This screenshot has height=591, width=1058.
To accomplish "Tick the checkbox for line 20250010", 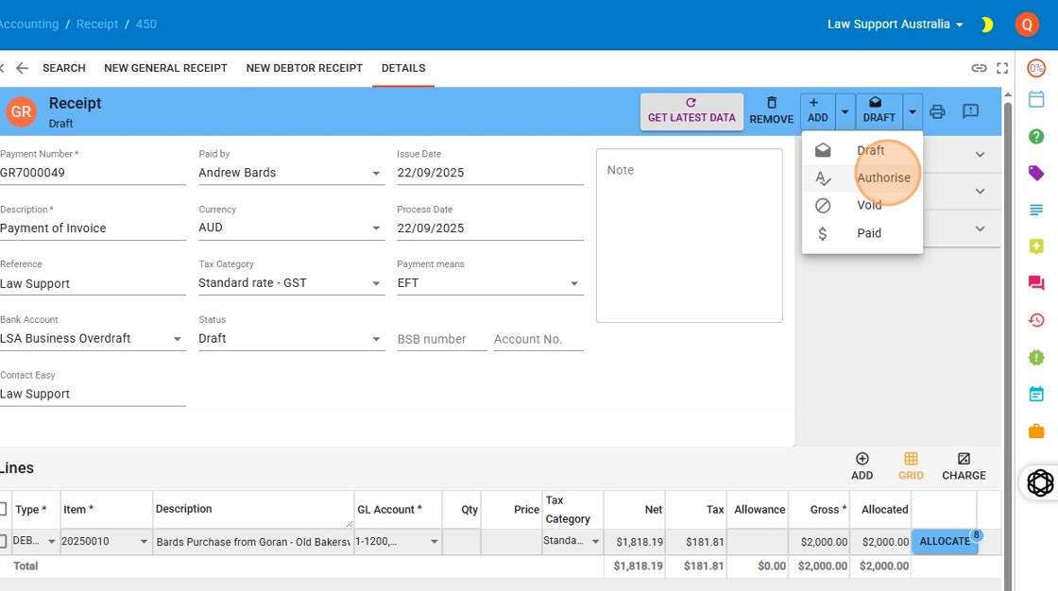I will (4, 541).
